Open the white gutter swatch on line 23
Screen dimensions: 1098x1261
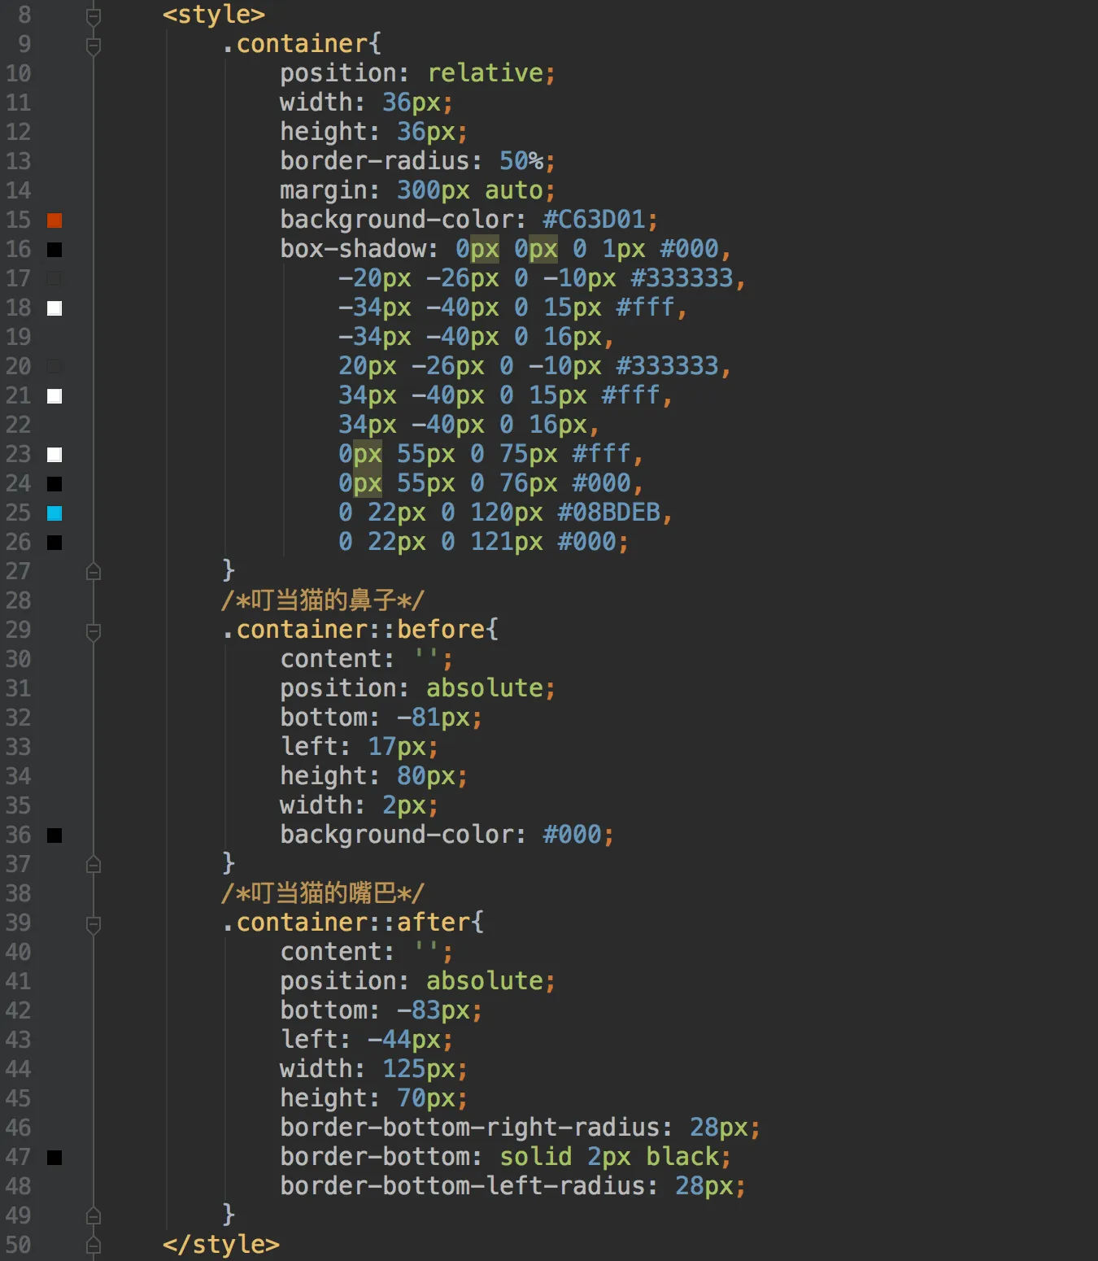tap(54, 455)
